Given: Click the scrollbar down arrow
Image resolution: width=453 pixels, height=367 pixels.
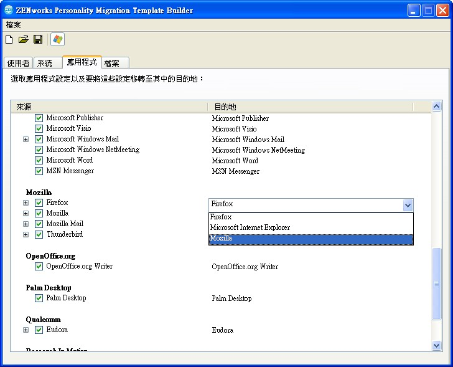Looking at the screenshot, I should pos(436,345).
